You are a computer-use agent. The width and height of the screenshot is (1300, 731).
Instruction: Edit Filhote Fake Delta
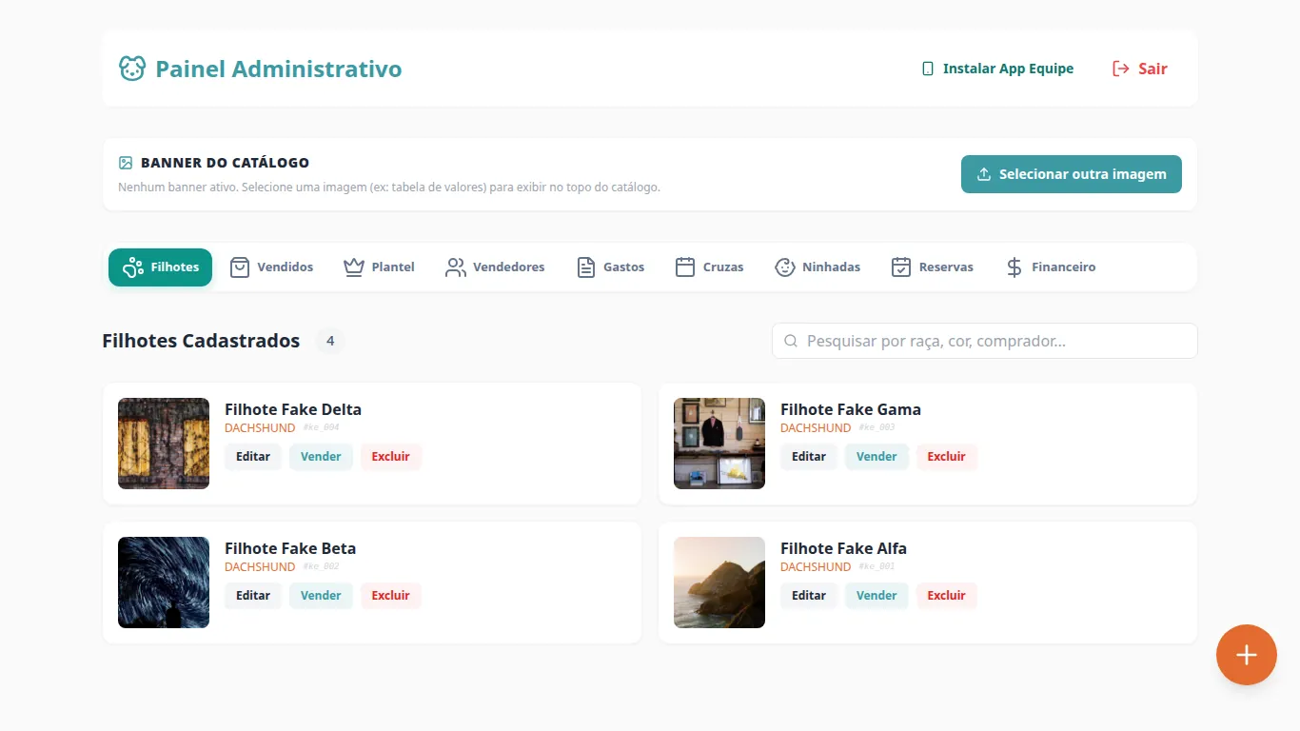[253, 457]
